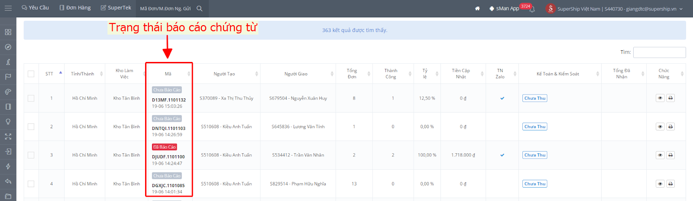Image resolution: width=693 pixels, height=201 pixels.
Task: Tick the select-all checkbox in table header
Action: [x=31, y=74]
